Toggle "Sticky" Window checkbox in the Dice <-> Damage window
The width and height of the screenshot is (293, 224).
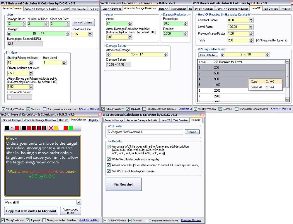[x=4, y=109]
